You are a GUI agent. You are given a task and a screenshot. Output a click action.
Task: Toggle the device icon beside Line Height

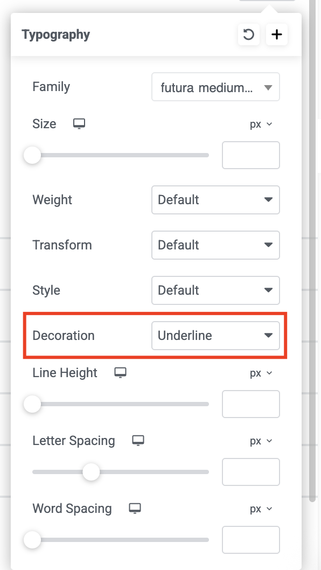tap(120, 373)
